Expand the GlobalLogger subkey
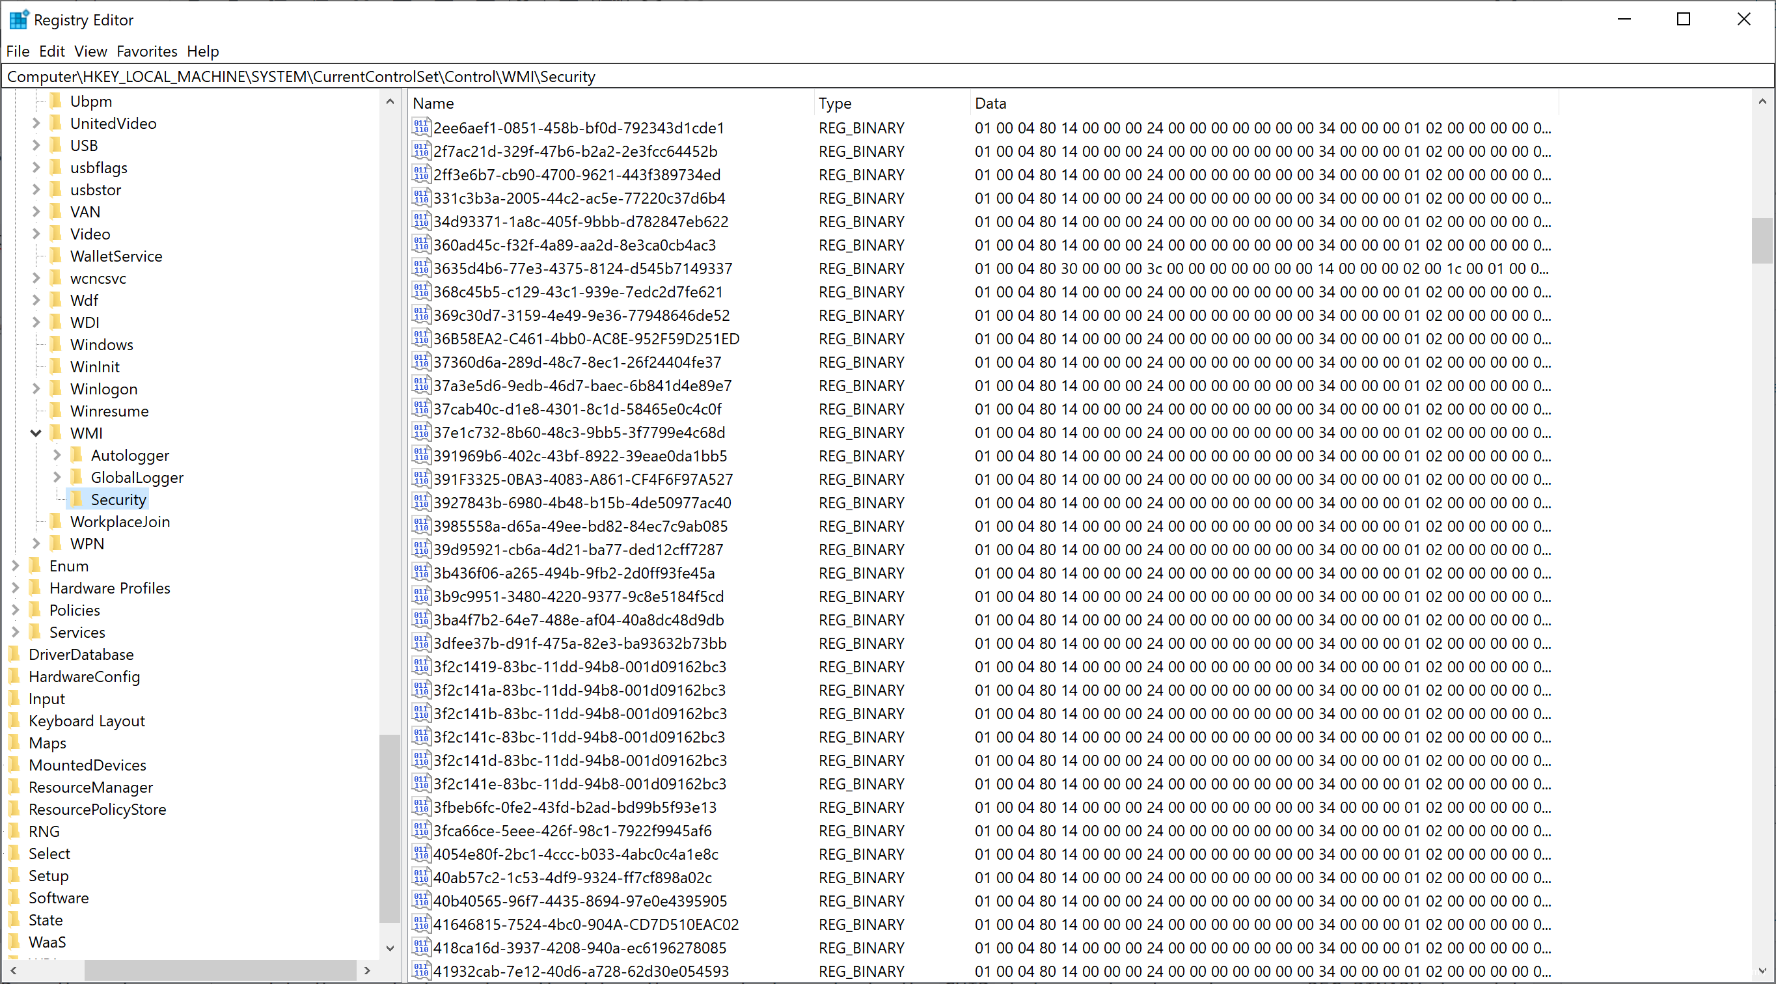 click(57, 477)
